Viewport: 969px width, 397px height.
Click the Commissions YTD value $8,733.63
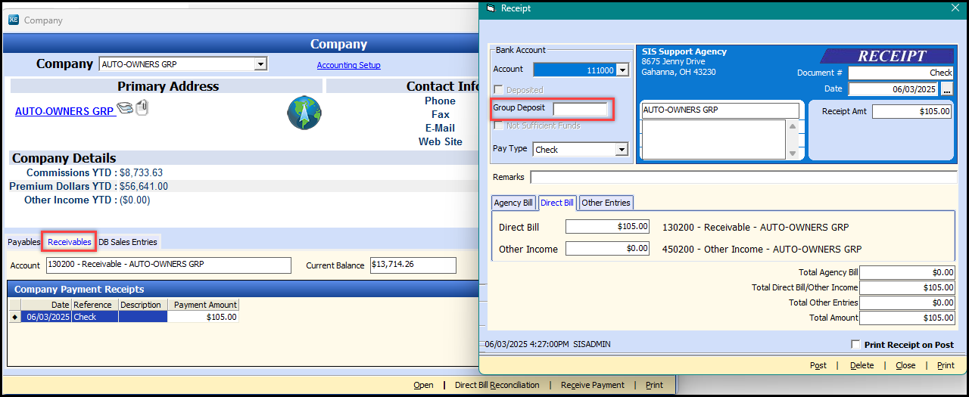click(141, 173)
